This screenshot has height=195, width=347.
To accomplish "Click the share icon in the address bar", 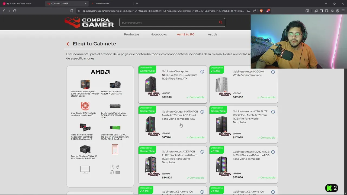I will tap(255, 11).
